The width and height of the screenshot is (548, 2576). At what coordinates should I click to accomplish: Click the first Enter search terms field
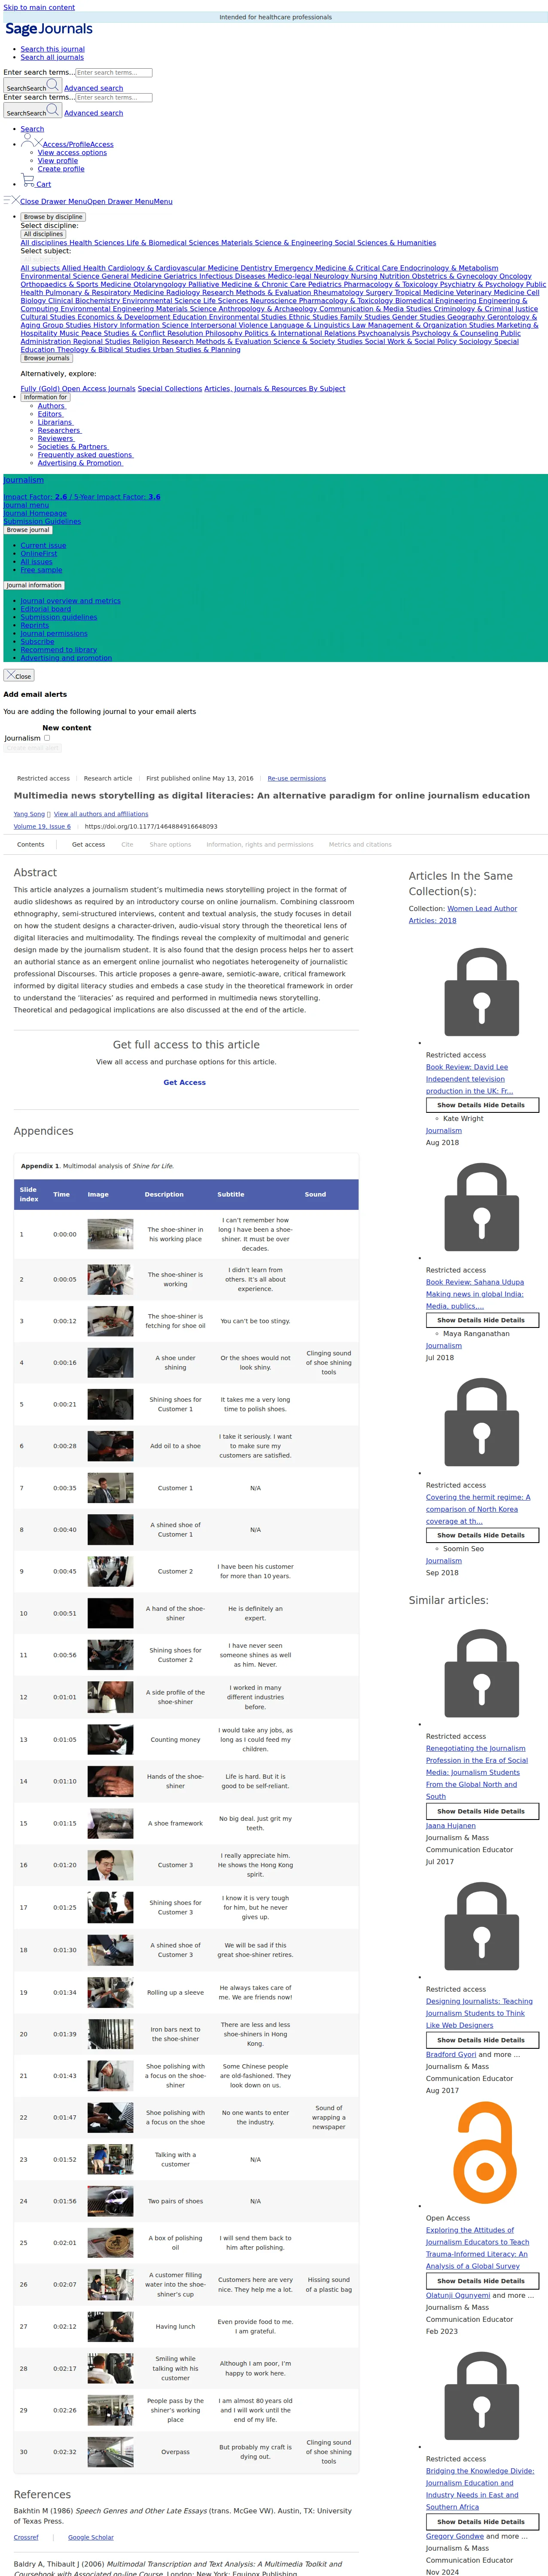tap(114, 73)
